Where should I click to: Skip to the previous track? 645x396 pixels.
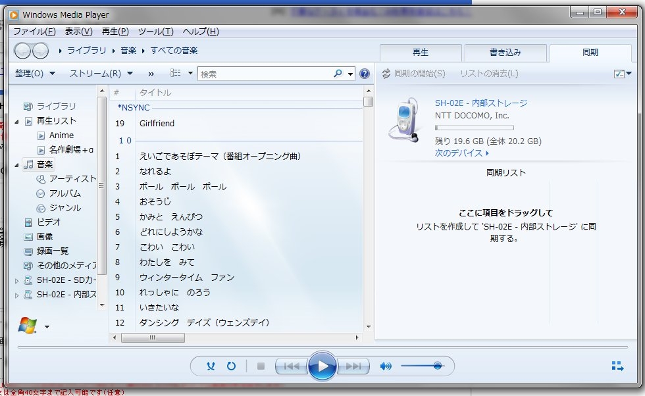292,366
